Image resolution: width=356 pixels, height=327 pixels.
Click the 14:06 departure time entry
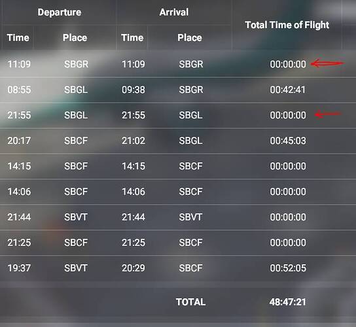[19, 192]
